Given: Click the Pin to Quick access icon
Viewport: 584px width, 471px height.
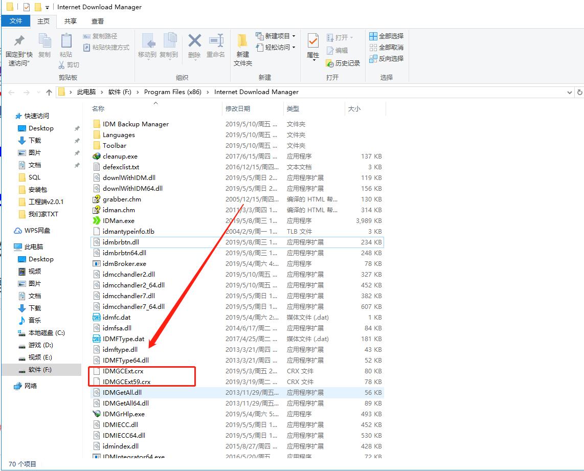Looking at the screenshot, I should click(x=19, y=40).
